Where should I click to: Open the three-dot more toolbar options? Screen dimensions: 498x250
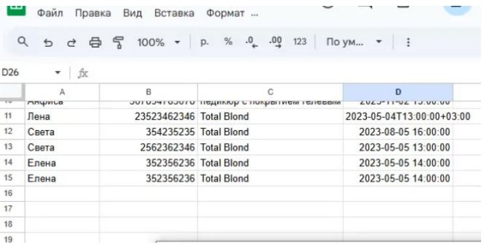point(408,42)
